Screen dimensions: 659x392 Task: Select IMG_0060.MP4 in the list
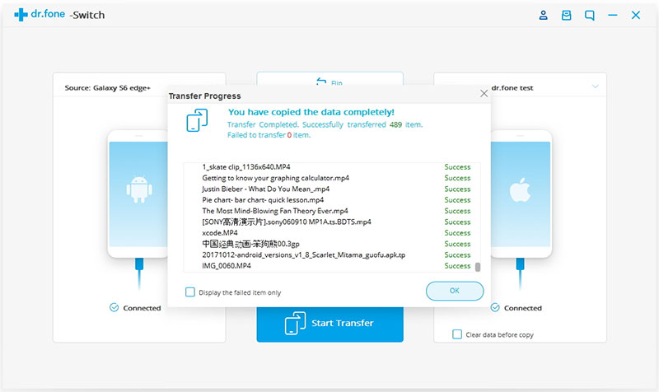tap(332, 265)
